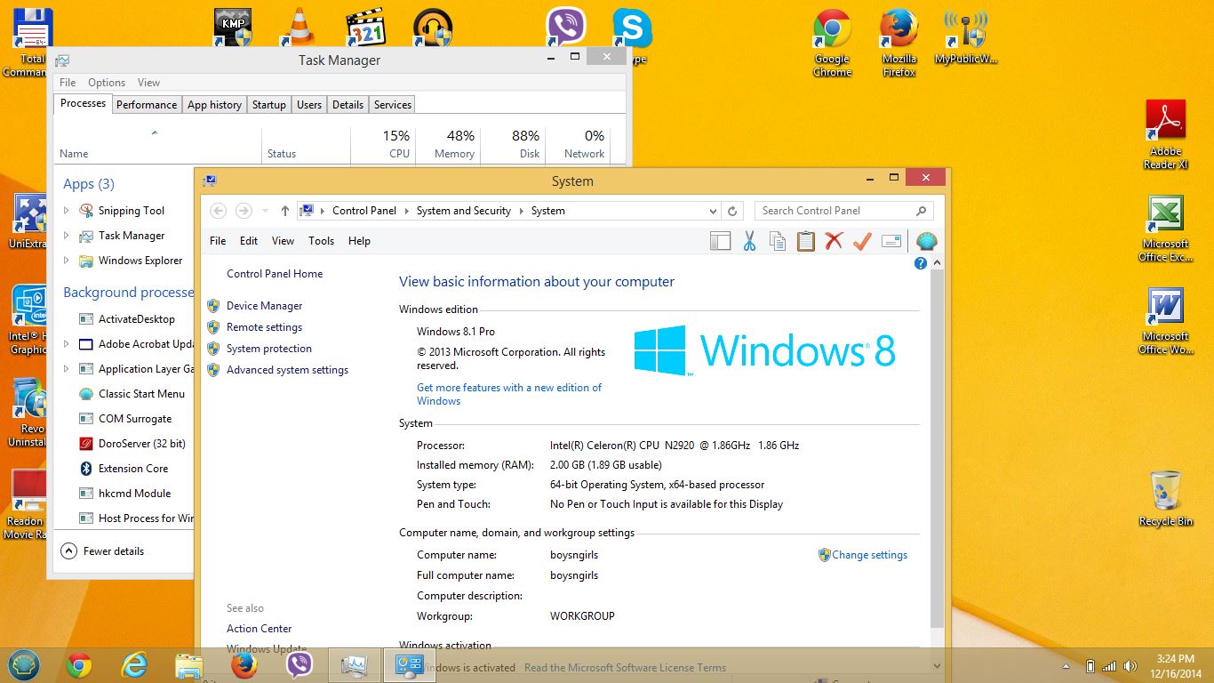Image resolution: width=1214 pixels, height=683 pixels.
Task: Select the COM Surrogate process
Action: click(124, 419)
